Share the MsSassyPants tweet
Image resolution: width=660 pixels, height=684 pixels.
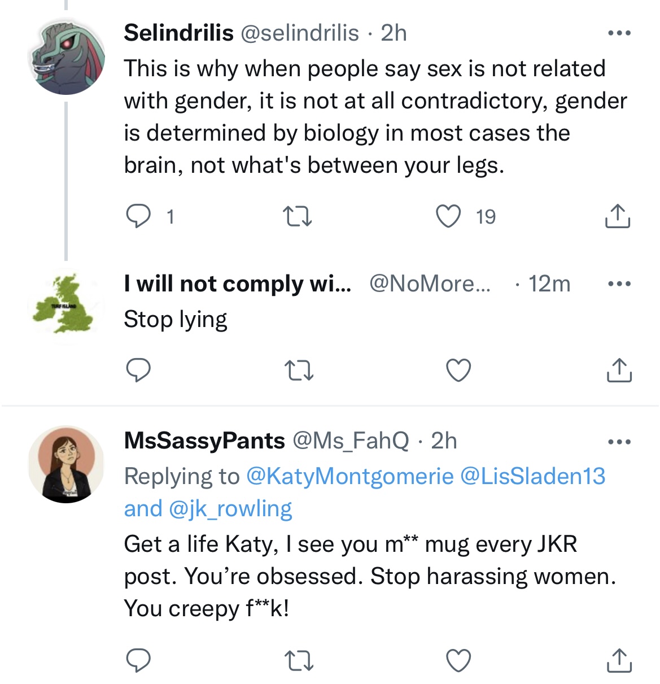click(x=619, y=660)
